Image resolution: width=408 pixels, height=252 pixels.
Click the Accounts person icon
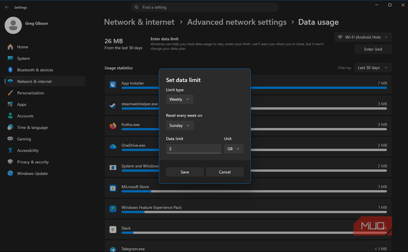(x=10, y=116)
